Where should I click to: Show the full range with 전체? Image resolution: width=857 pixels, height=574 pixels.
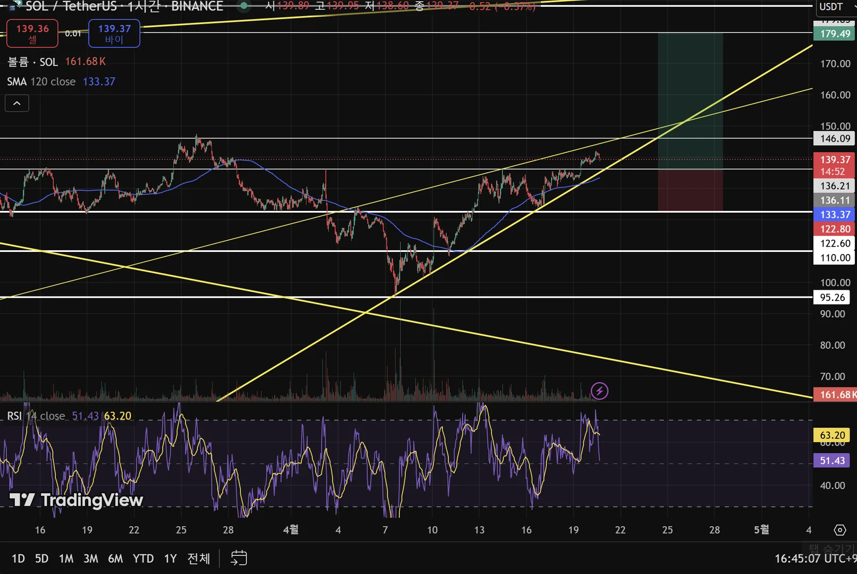199,559
